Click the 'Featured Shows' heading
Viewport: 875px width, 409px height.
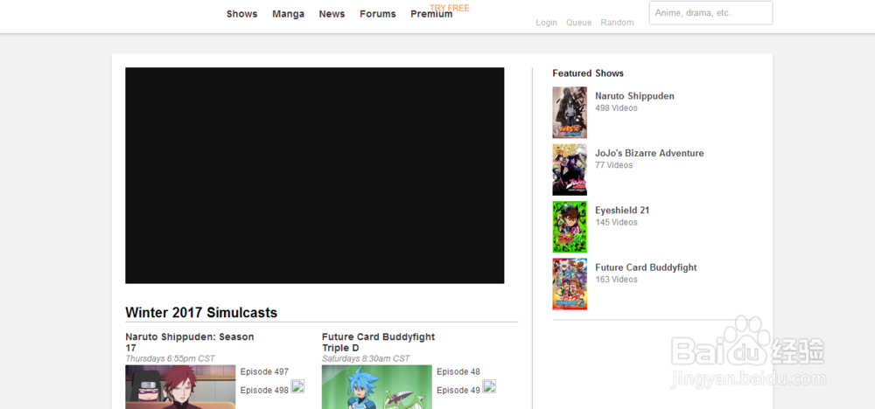pos(588,73)
